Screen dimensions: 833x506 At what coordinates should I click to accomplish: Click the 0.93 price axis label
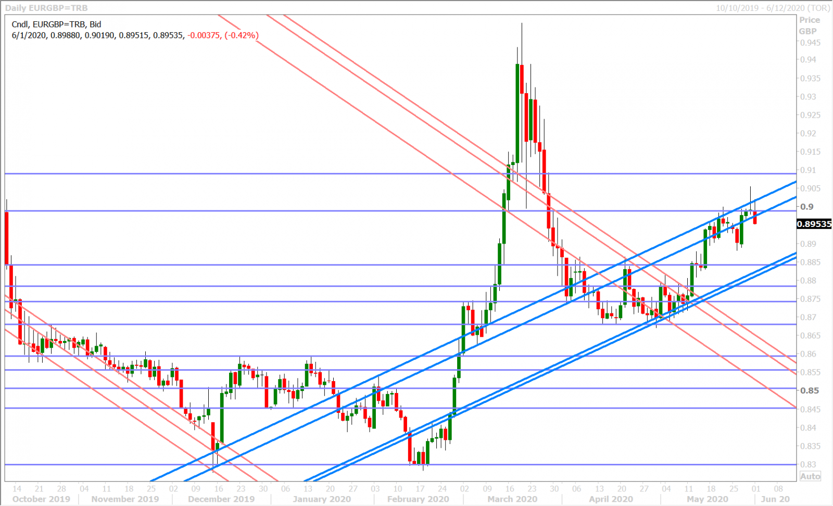pyautogui.click(x=809, y=96)
